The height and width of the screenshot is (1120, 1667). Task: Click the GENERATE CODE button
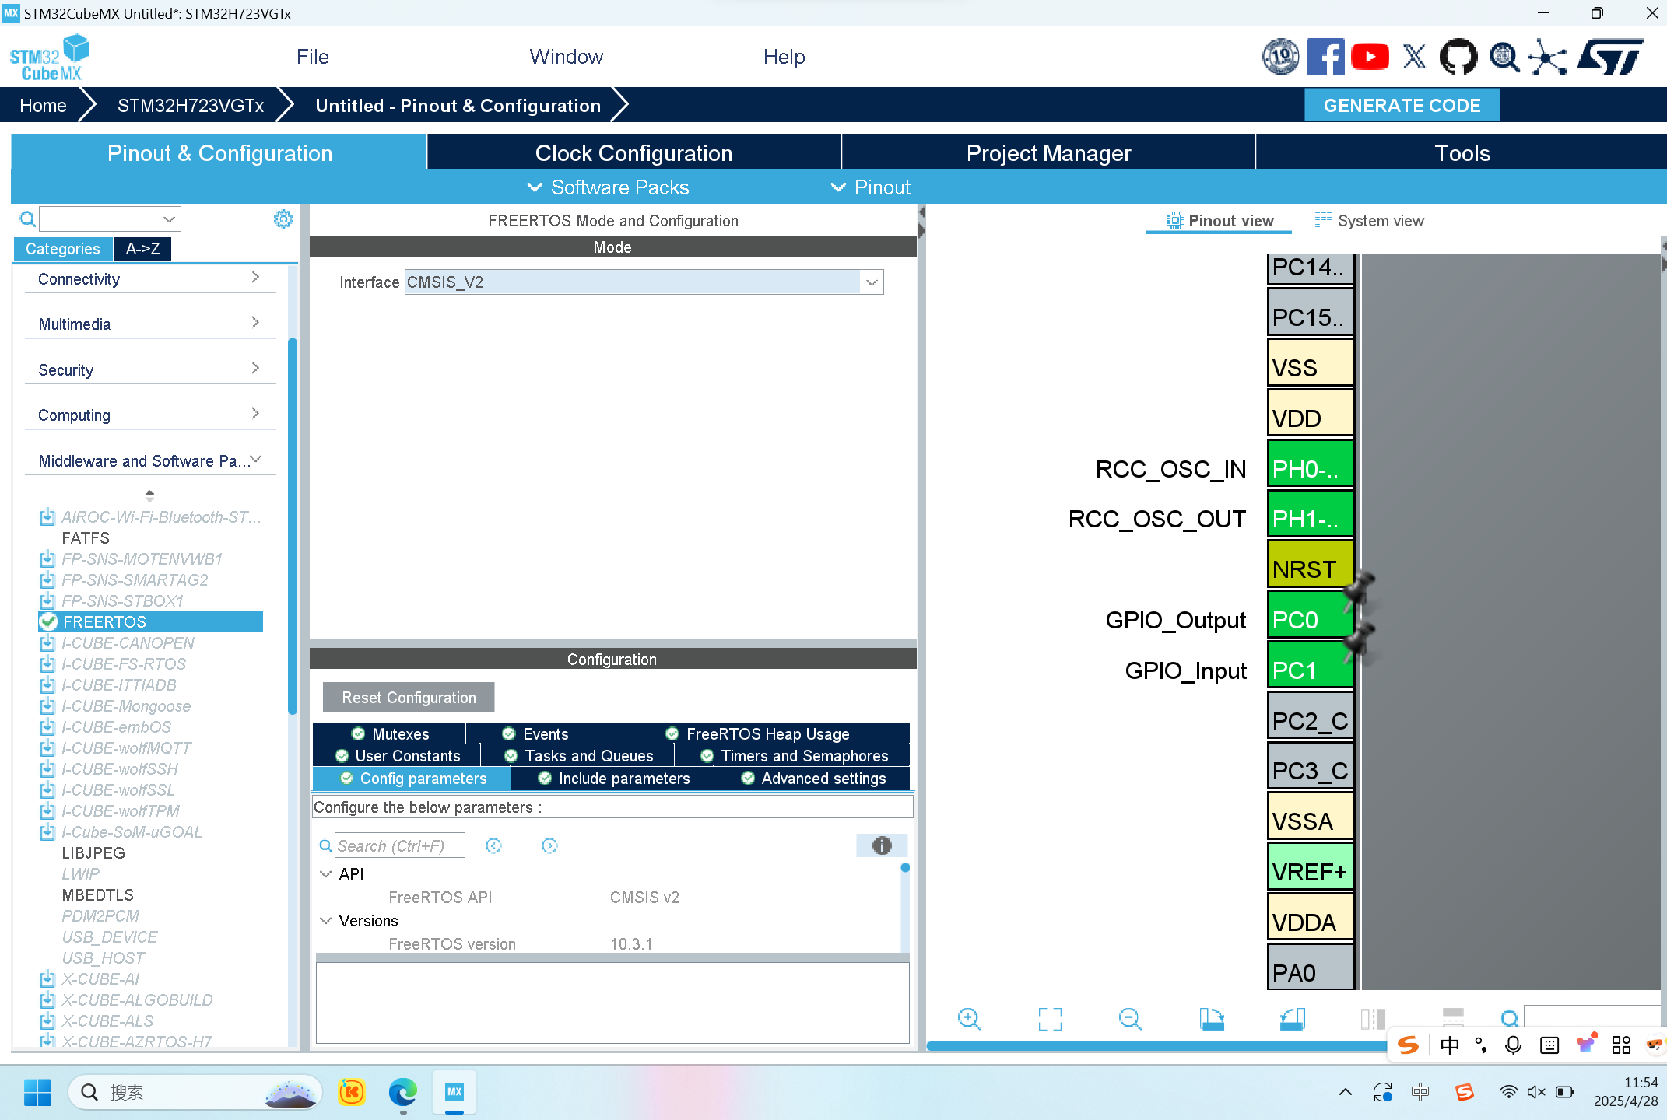click(1402, 106)
